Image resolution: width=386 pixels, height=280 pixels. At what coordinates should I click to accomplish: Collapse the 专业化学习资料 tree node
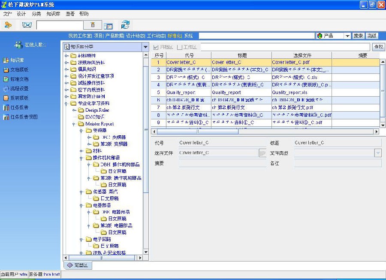66,103
